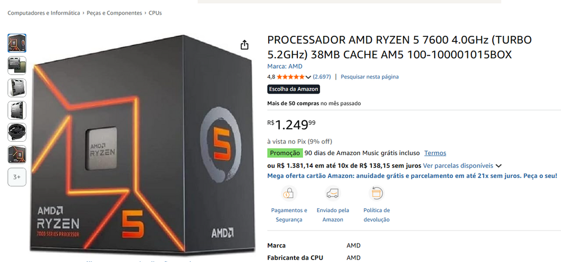Expand Ver parcelas disponíveis dropdown

[x=499, y=166]
